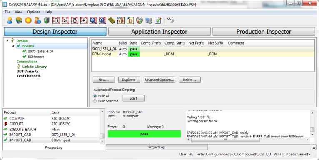Select EXECUTE_BATCH Main process row
Image resolution: width=319 pixels, height=160 pixels.
(x=51, y=129)
